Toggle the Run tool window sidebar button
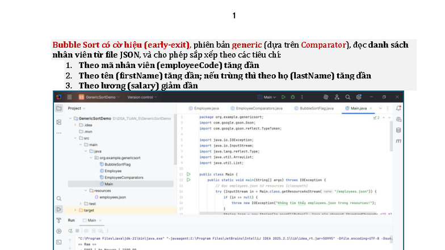The width and height of the screenshot is (445, 250). [59, 209]
